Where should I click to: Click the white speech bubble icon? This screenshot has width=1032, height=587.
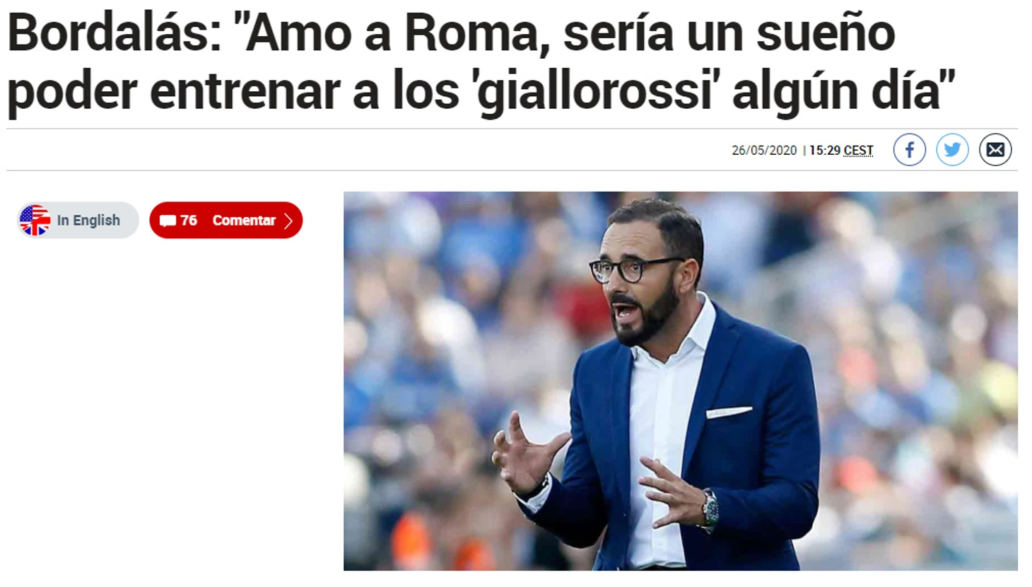(x=168, y=221)
